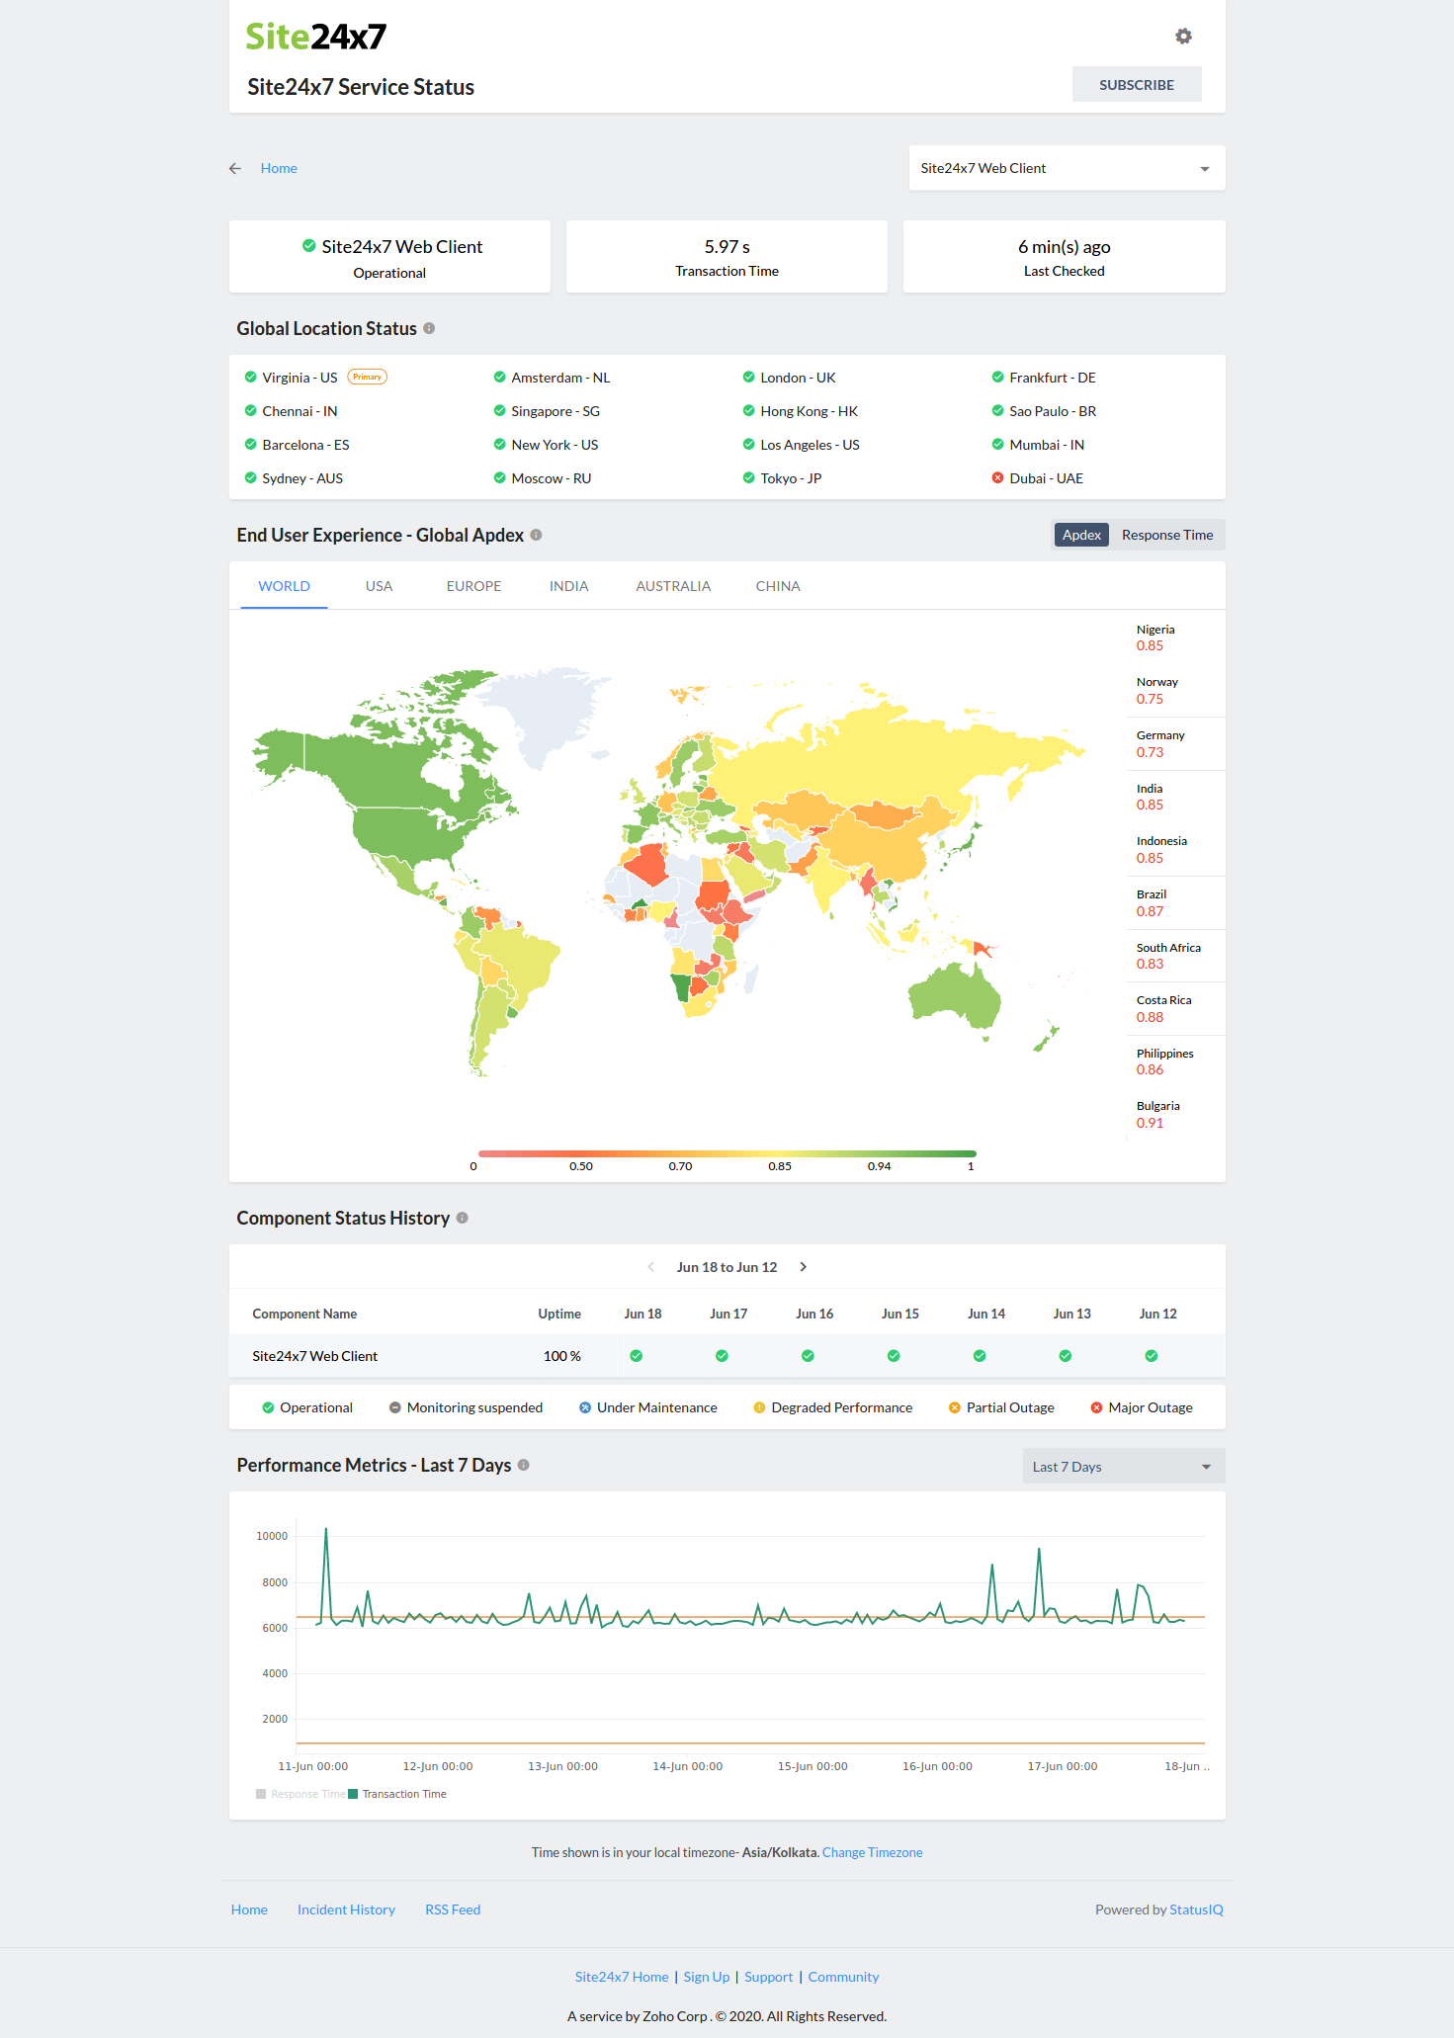The image size is (1454, 2038).
Task: Open the Incident History footer link
Action: coord(346,1910)
